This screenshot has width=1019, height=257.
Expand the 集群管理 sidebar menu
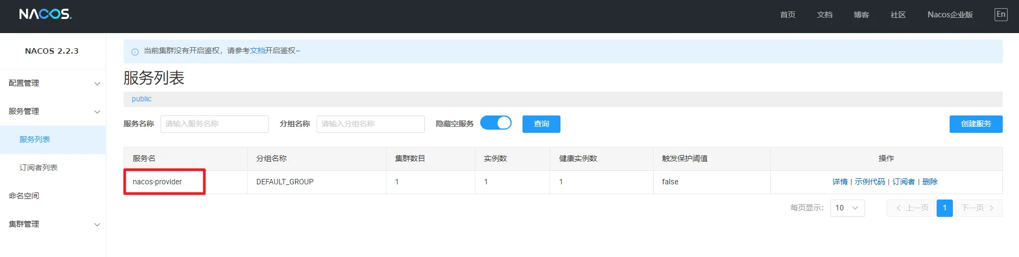53,224
